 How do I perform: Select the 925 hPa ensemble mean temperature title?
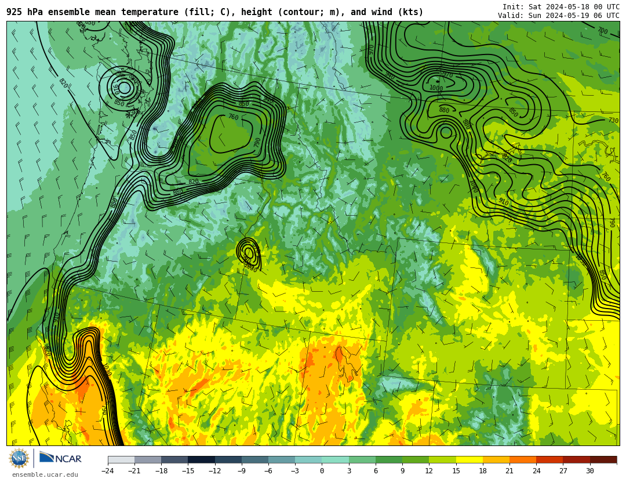click(x=214, y=12)
